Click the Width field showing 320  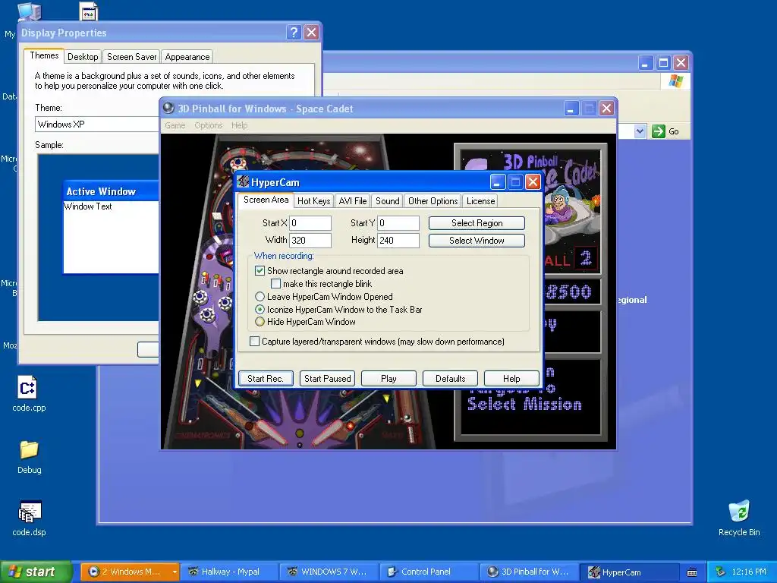click(x=310, y=241)
